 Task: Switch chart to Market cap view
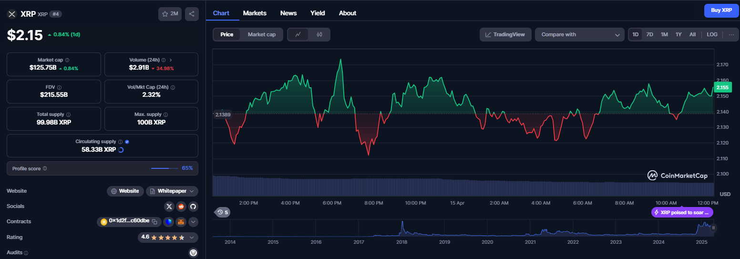point(261,34)
